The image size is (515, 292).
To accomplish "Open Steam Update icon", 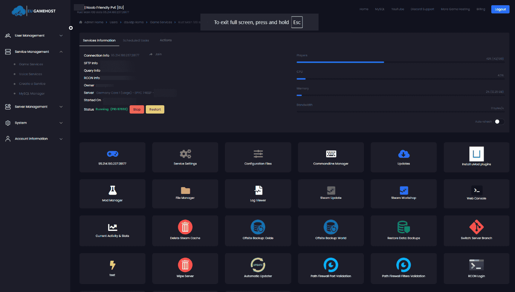I will point(331,190).
